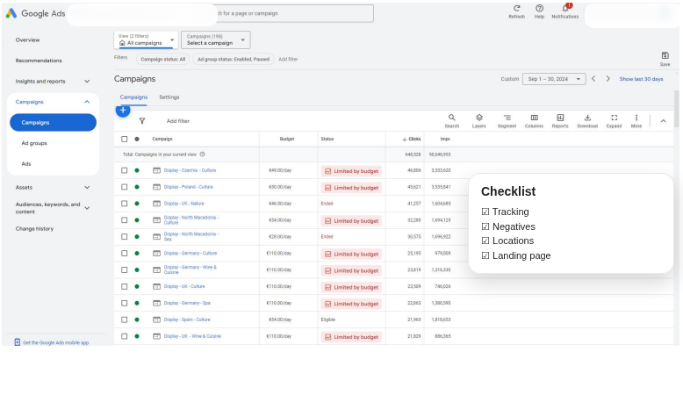This screenshot has height=402, width=683.
Task: Click the vertical page scrollbar
Action: click(x=677, y=109)
